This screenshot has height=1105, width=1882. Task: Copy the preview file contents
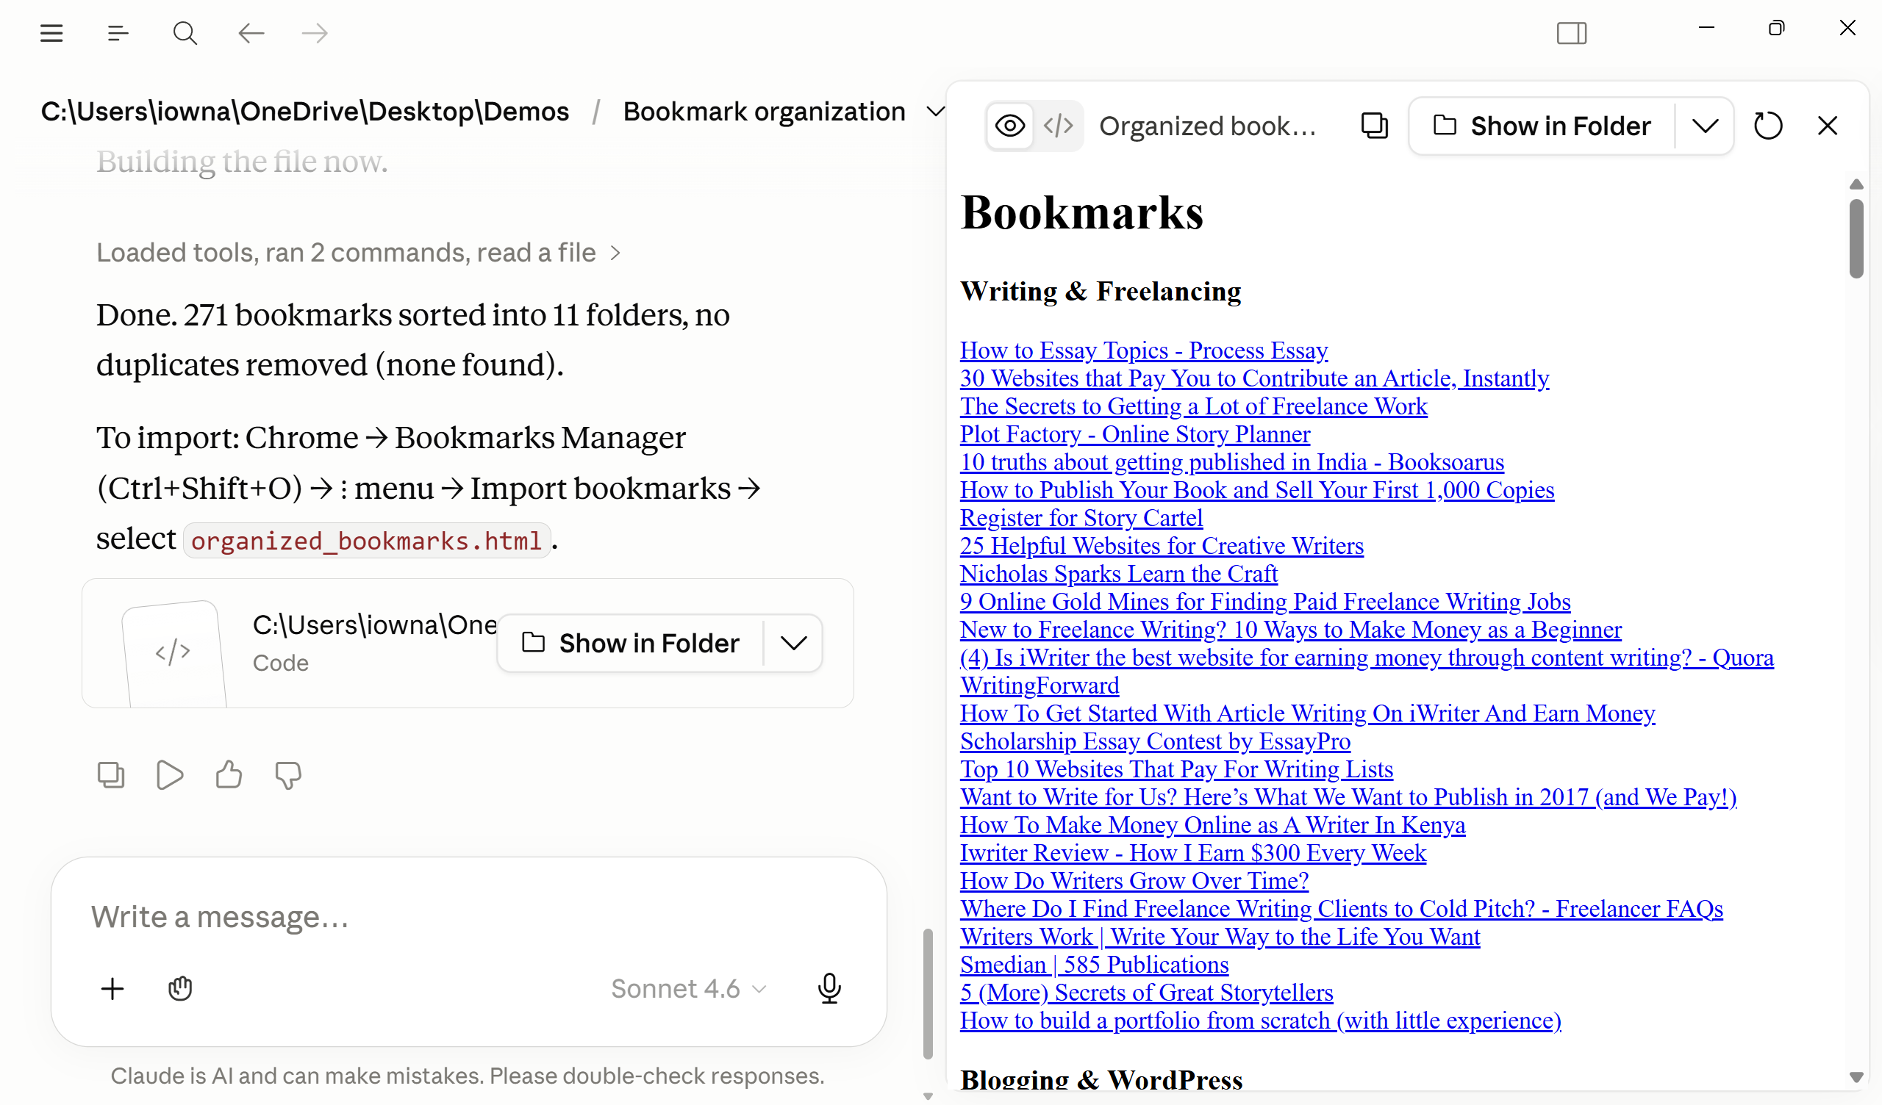(1374, 126)
